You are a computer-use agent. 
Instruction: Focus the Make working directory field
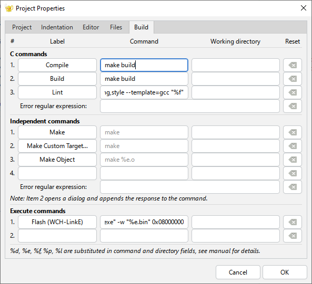pyautogui.click(x=236, y=132)
